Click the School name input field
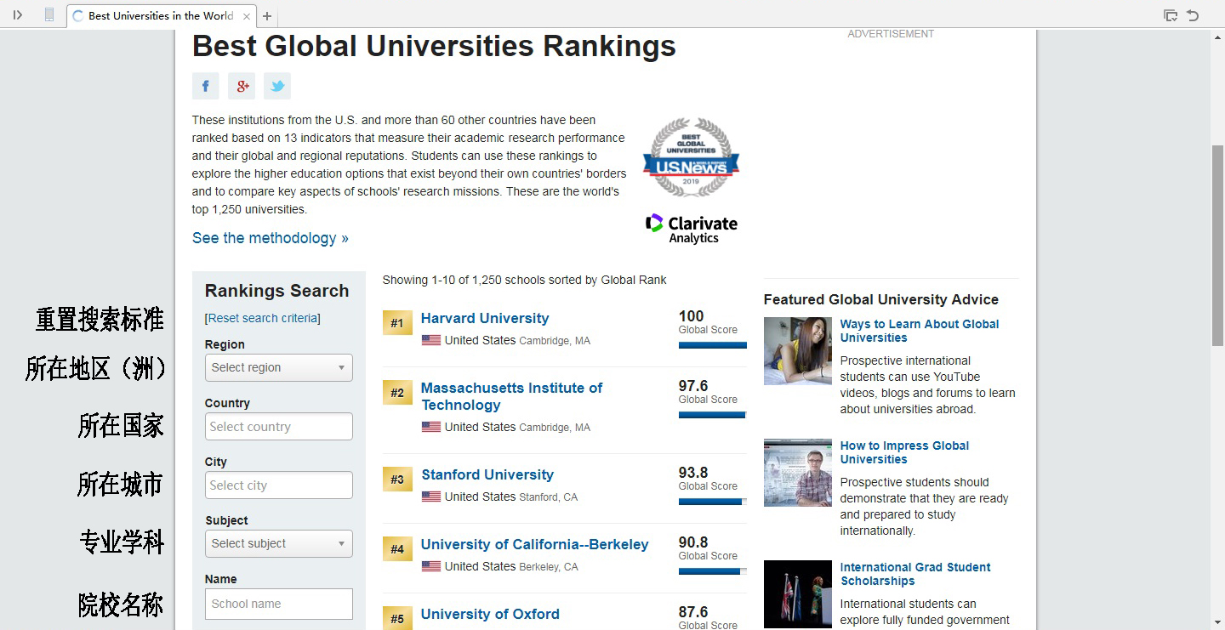This screenshot has height=630, width=1225. click(279, 604)
